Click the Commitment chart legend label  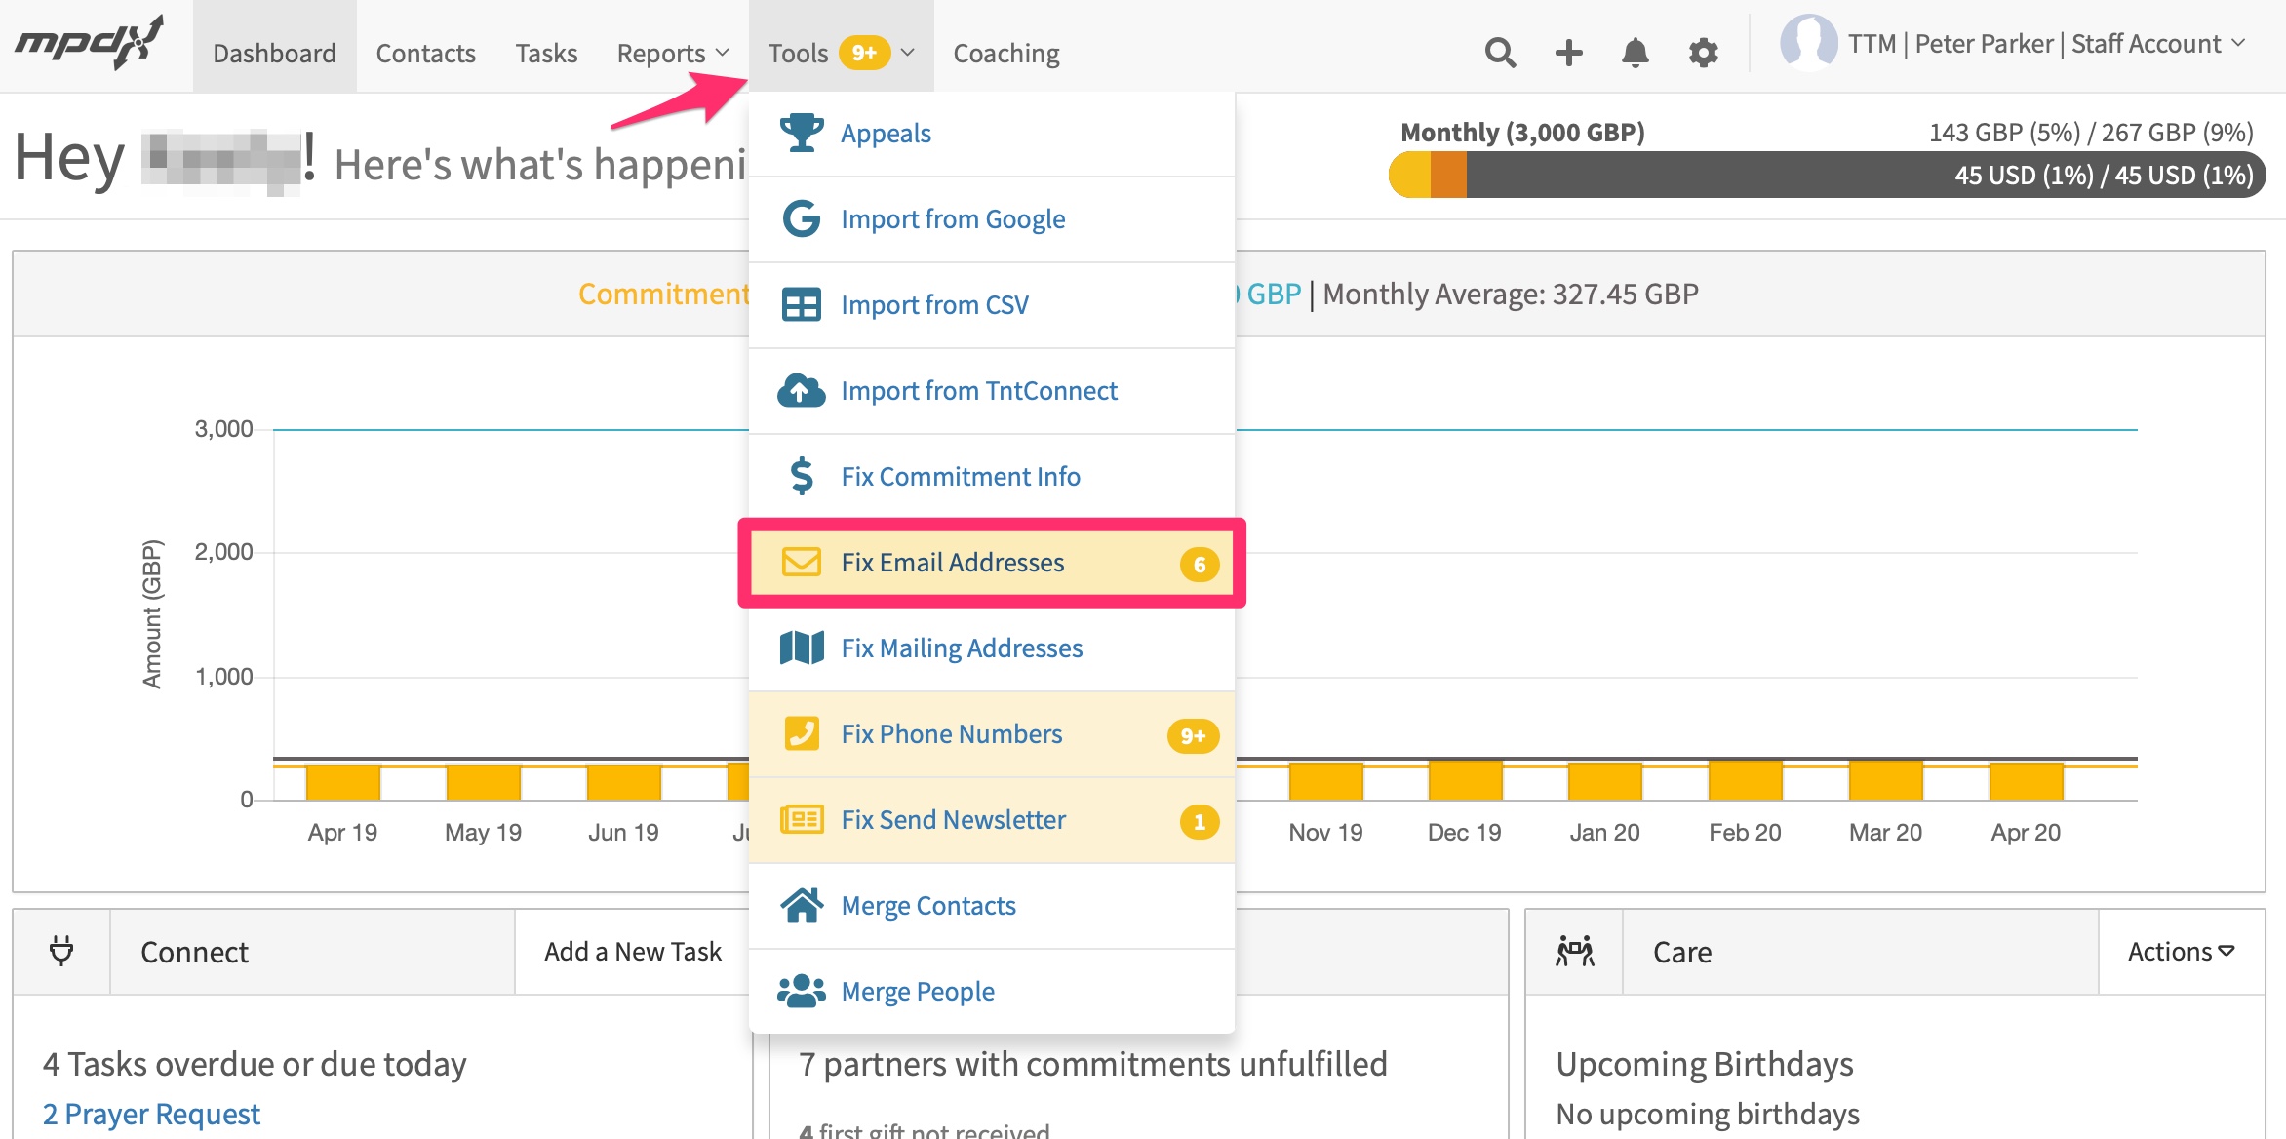663,294
